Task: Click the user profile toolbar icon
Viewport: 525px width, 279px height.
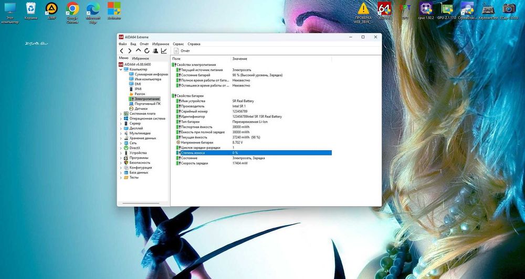Action: 155,51
